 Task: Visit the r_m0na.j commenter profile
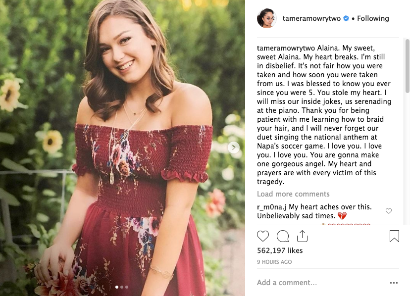click(272, 207)
